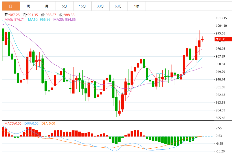Click the open price value 987.25
Image resolution: width=233 pixels, height=154 pixels.
click(x=14, y=15)
